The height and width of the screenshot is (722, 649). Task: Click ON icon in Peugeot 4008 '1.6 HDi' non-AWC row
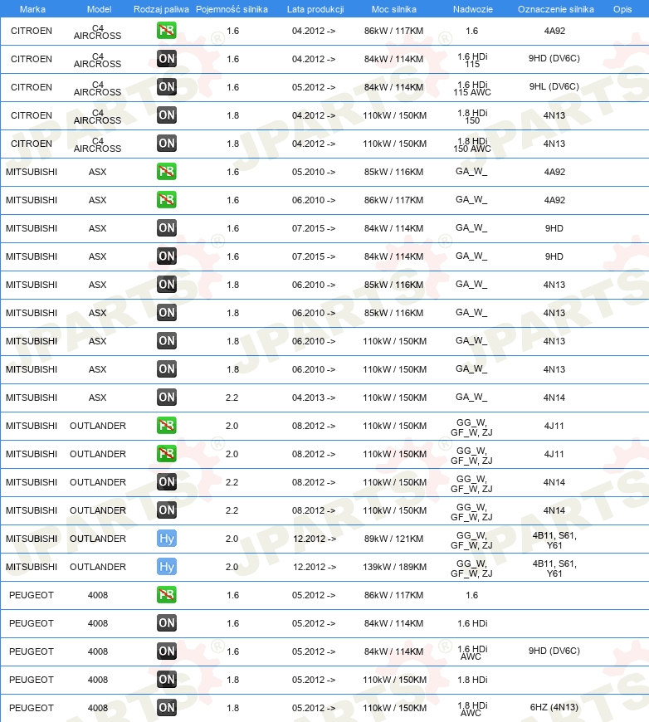[x=166, y=623]
